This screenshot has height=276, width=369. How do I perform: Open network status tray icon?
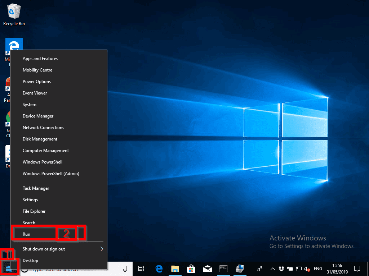coord(299,269)
